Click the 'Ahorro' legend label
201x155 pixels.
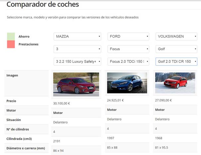pos(24,36)
